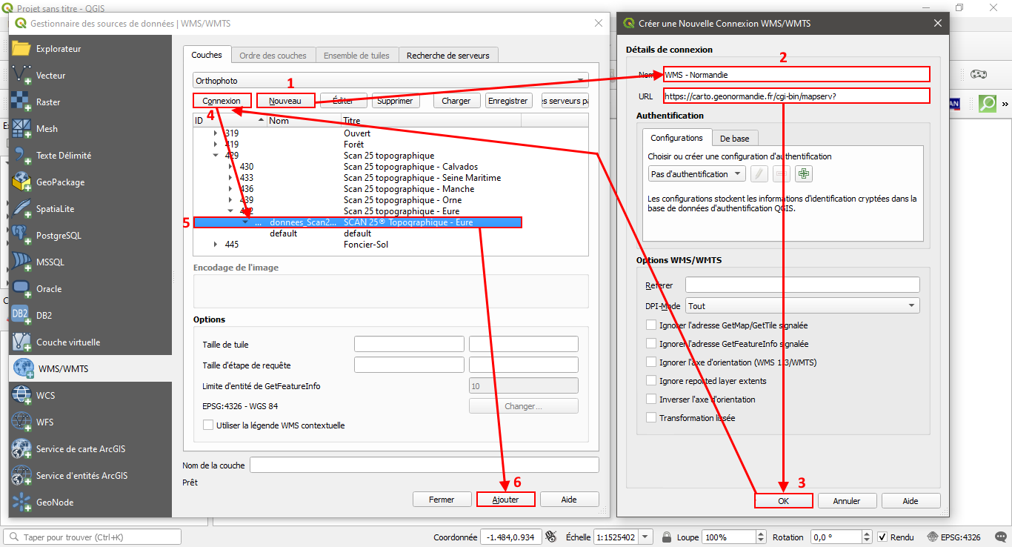
Task: Open the Échelle scale dropdown
Action: [x=645, y=537]
